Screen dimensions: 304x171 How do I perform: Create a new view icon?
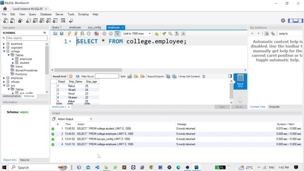click(x=42, y=20)
